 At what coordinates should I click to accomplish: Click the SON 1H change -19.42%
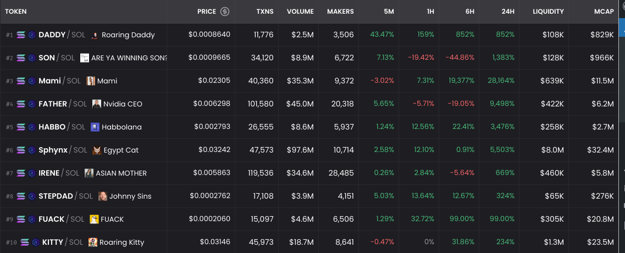[x=421, y=58]
